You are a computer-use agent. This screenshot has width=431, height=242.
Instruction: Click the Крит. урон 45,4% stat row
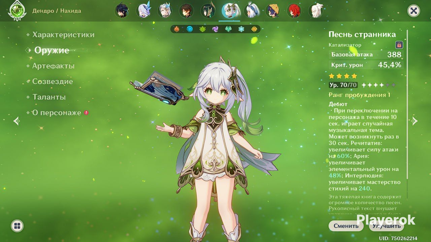(x=366, y=65)
